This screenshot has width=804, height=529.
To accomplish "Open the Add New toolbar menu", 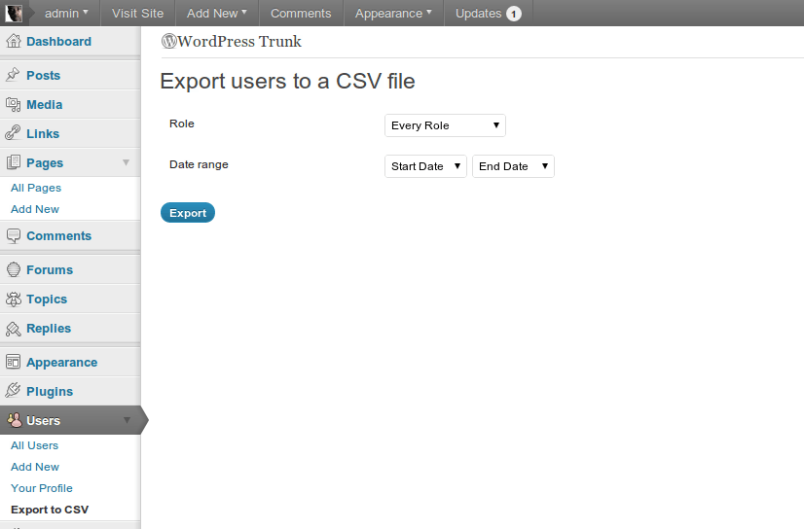I will 216,14.
